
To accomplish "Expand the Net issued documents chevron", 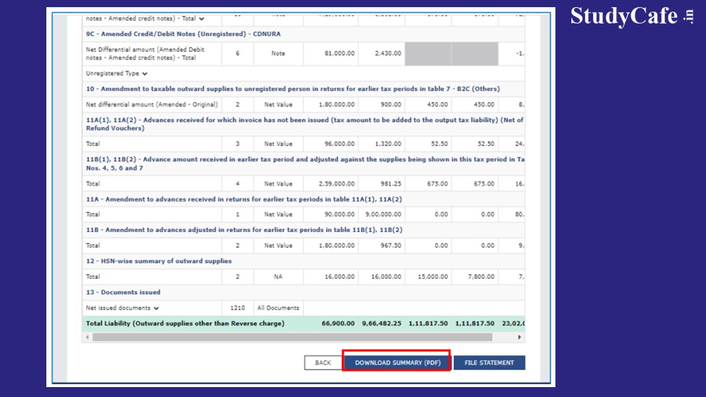I will (157, 308).
